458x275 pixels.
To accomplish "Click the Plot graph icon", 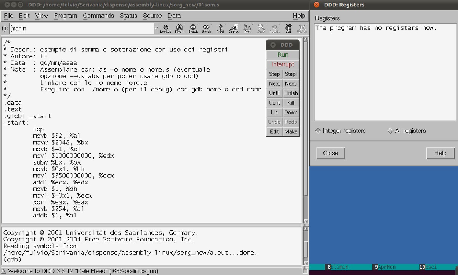I will point(248,29).
